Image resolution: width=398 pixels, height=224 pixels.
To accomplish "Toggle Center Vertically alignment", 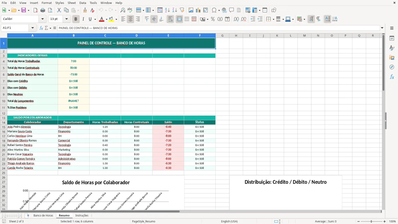I will coord(154,19).
